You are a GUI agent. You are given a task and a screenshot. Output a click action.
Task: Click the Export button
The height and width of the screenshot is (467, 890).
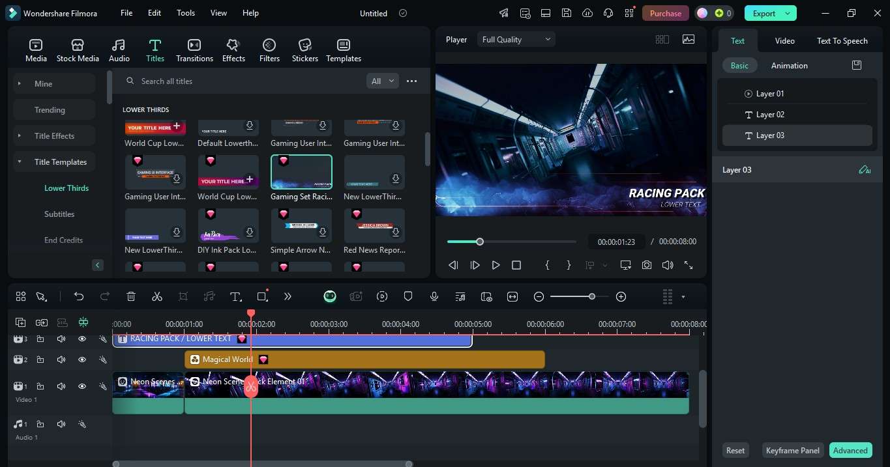click(764, 13)
